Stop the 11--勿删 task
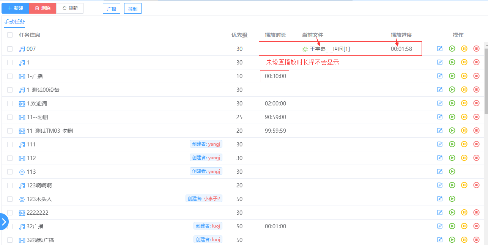Screen dimensions: 488x245 (476, 117)
